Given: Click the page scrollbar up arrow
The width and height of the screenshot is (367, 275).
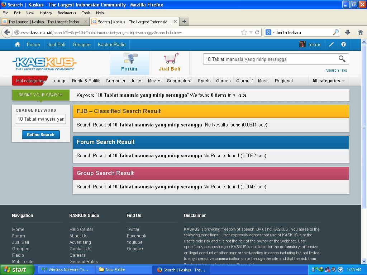Looking at the screenshot, I should point(364,42).
